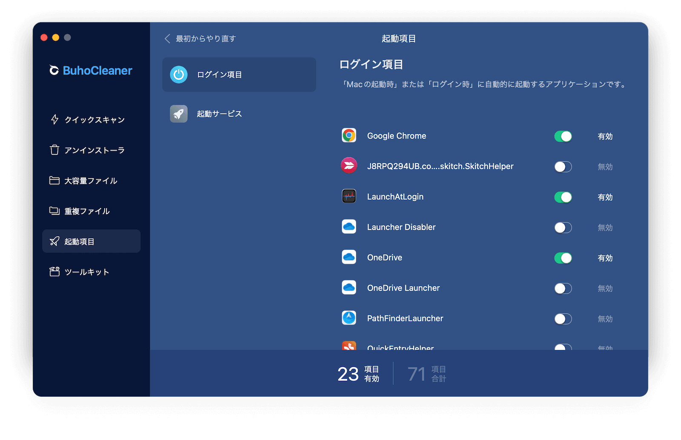
Task: Click the duplicate files icon
Action: 54,211
